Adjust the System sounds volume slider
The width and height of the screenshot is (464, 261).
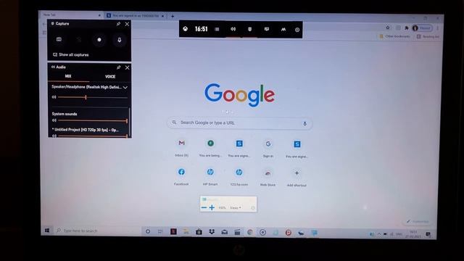(93, 120)
